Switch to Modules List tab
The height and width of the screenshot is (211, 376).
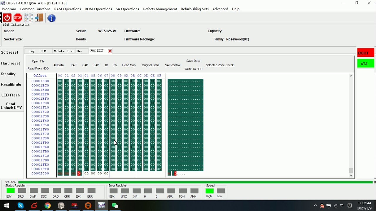[x=64, y=51]
